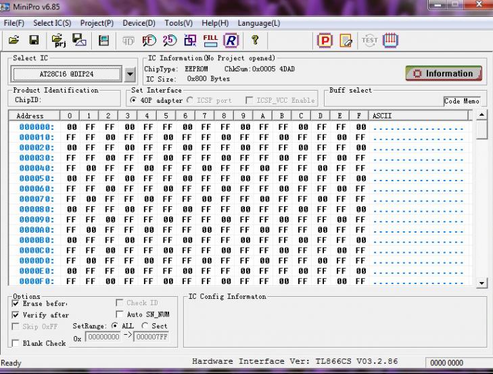Select the Sect range radio button
Viewport: 493px width, 374px height.
145,326
